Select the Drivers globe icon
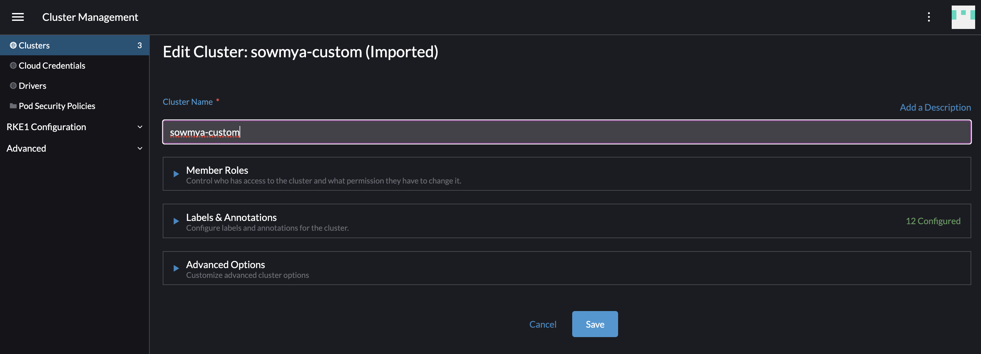 click(x=13, y=85)
